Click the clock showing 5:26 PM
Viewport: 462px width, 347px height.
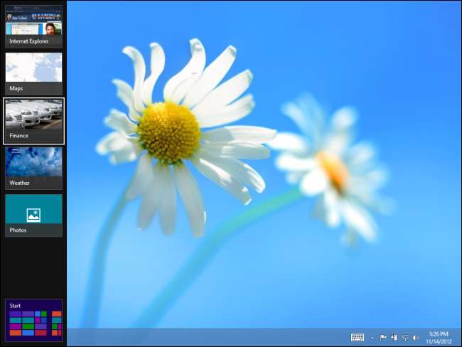point(439,338)
